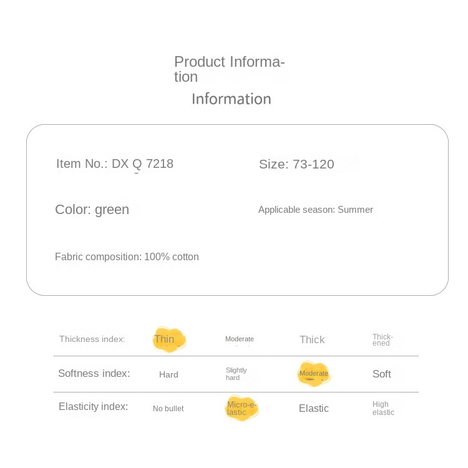Pick the Soft softness option
The height and width of the screenshot is (468, 468).
click(x=382, y=374)
